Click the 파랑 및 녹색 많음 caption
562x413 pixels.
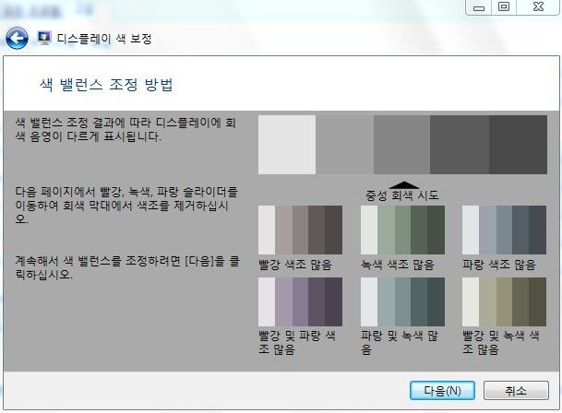click(400, 342)
